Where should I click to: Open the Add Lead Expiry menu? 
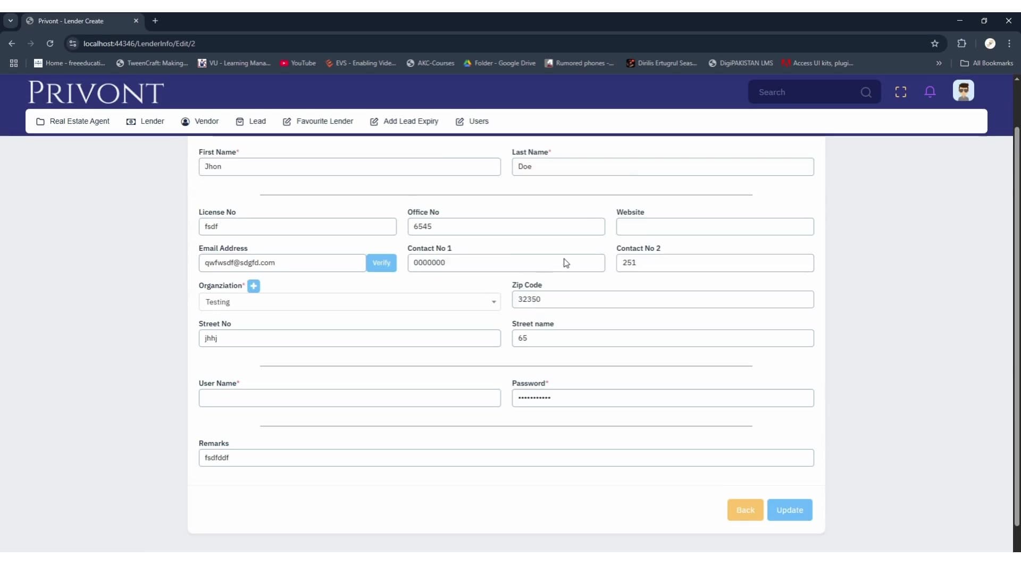[404, 122]
